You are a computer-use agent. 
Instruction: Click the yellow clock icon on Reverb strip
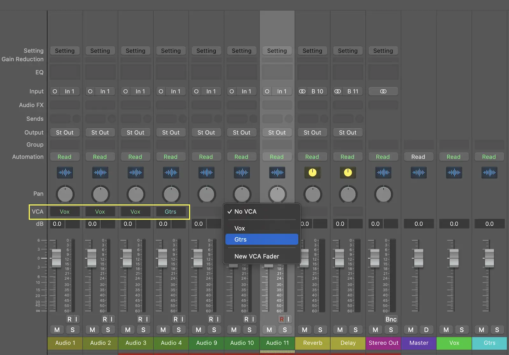[312, 173]
